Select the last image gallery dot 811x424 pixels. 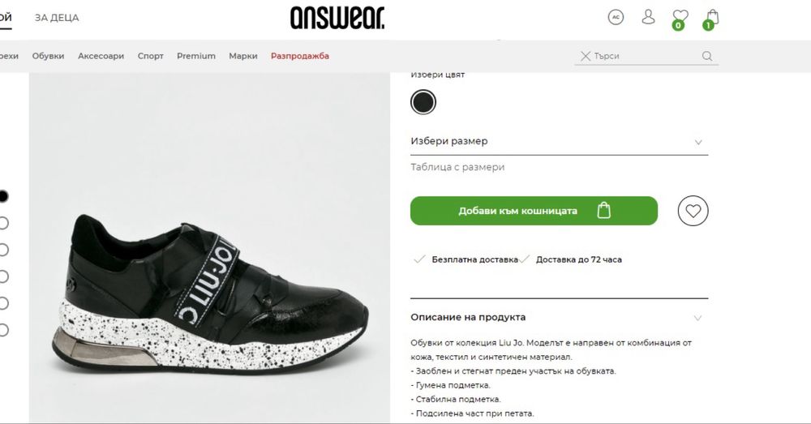(2, 330)
